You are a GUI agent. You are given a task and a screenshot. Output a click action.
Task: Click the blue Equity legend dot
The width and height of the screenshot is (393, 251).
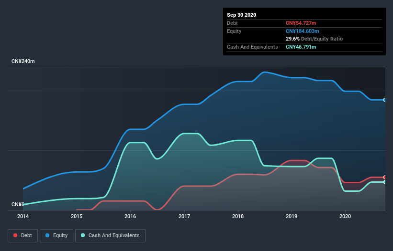point(47,235)
